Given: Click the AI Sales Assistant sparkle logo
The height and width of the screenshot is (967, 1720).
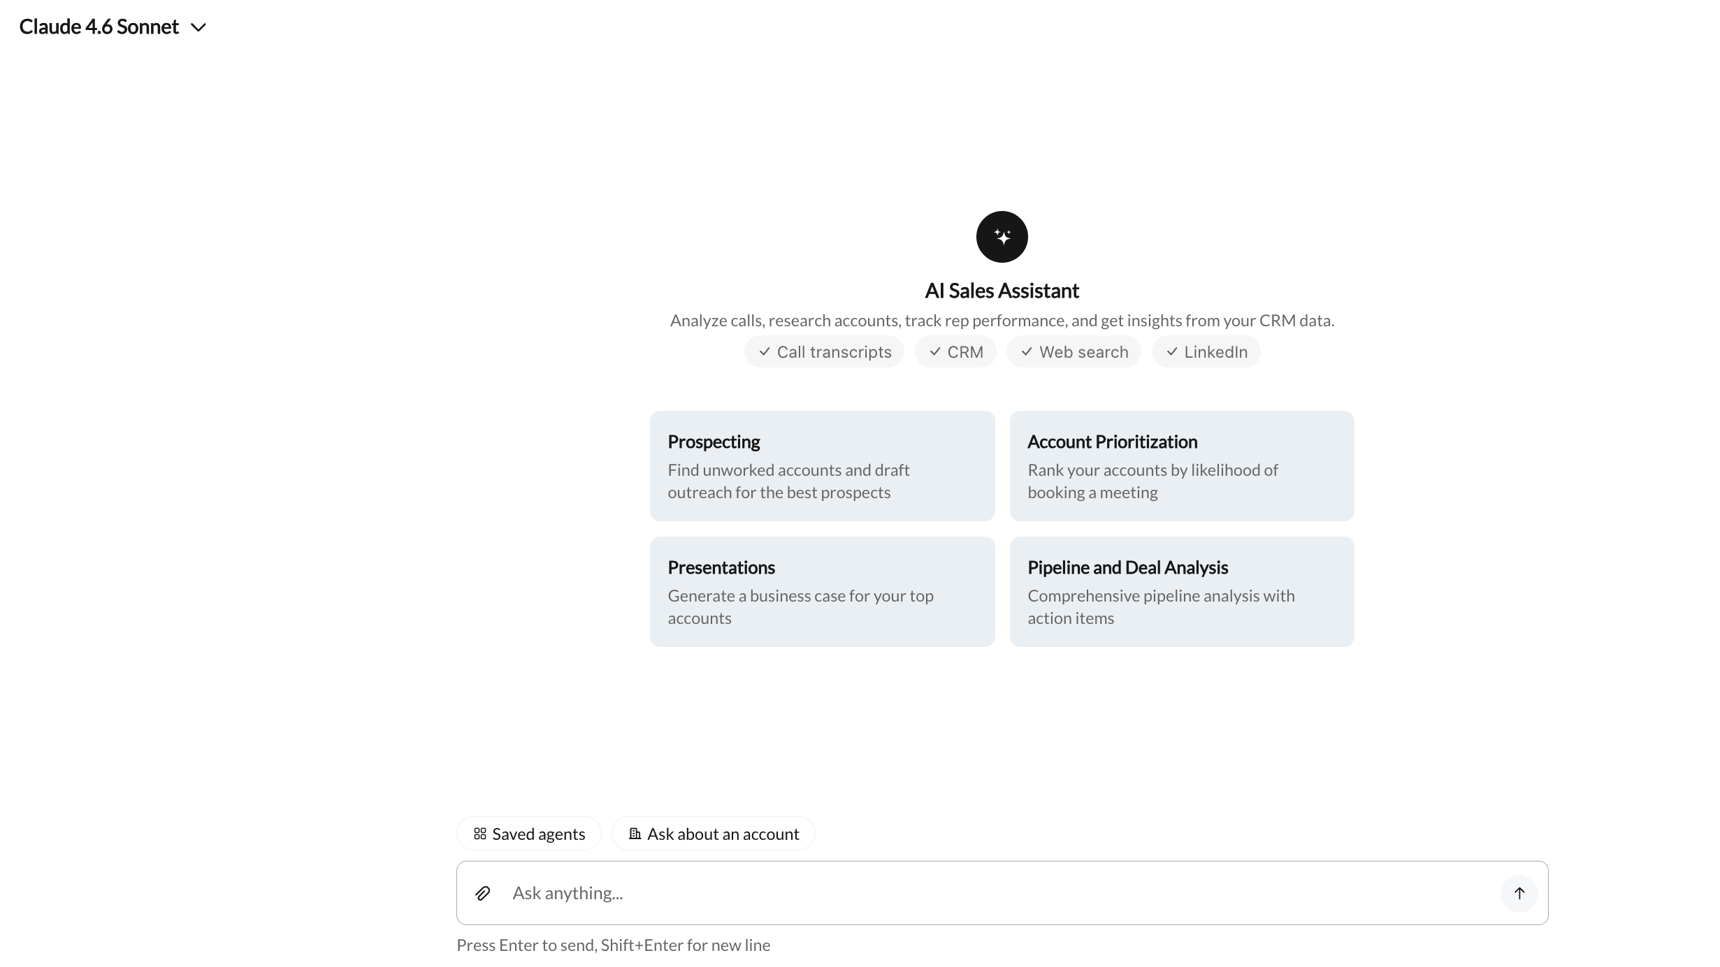Looking at the screenshot, I should point(1001,236).
